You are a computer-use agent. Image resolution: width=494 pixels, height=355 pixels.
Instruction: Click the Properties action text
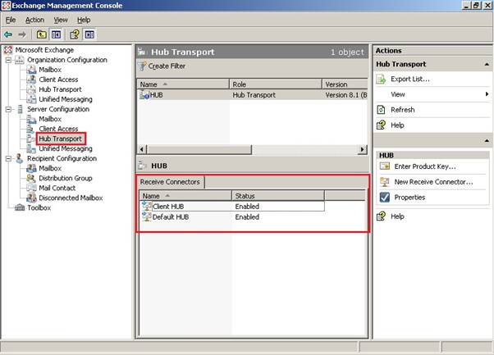click(x=409, y=198)
